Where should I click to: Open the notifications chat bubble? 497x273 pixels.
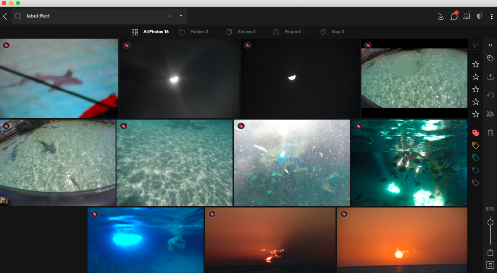coord(454,16)
